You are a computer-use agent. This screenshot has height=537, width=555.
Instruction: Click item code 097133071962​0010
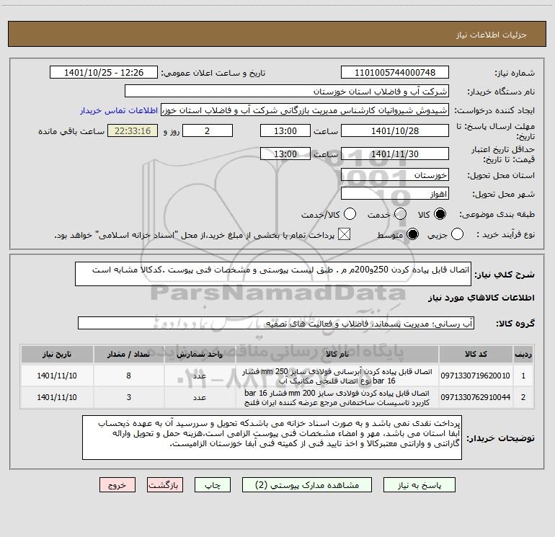[476, 376]
